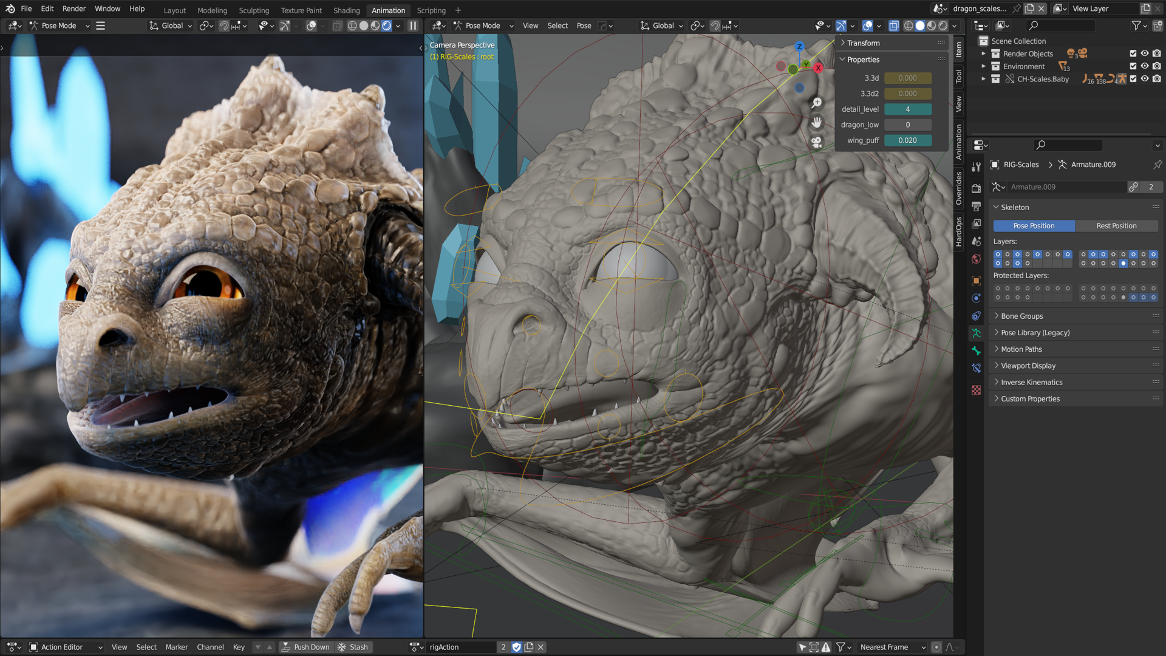Adjust the wing_puff property slider
Screen dimensions: 1166x656
907,140
